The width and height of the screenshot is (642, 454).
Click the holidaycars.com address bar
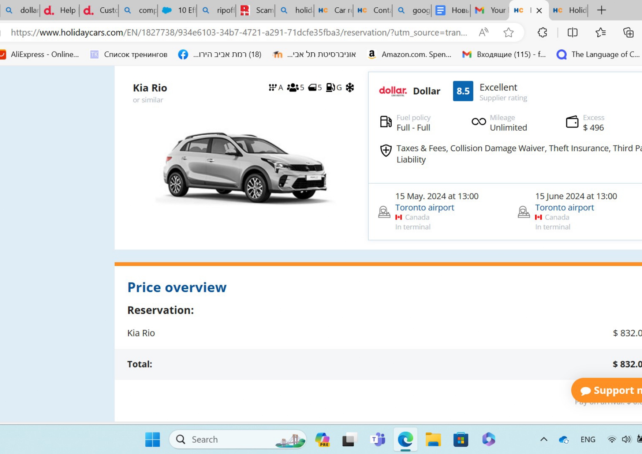[x=239, y=33]
